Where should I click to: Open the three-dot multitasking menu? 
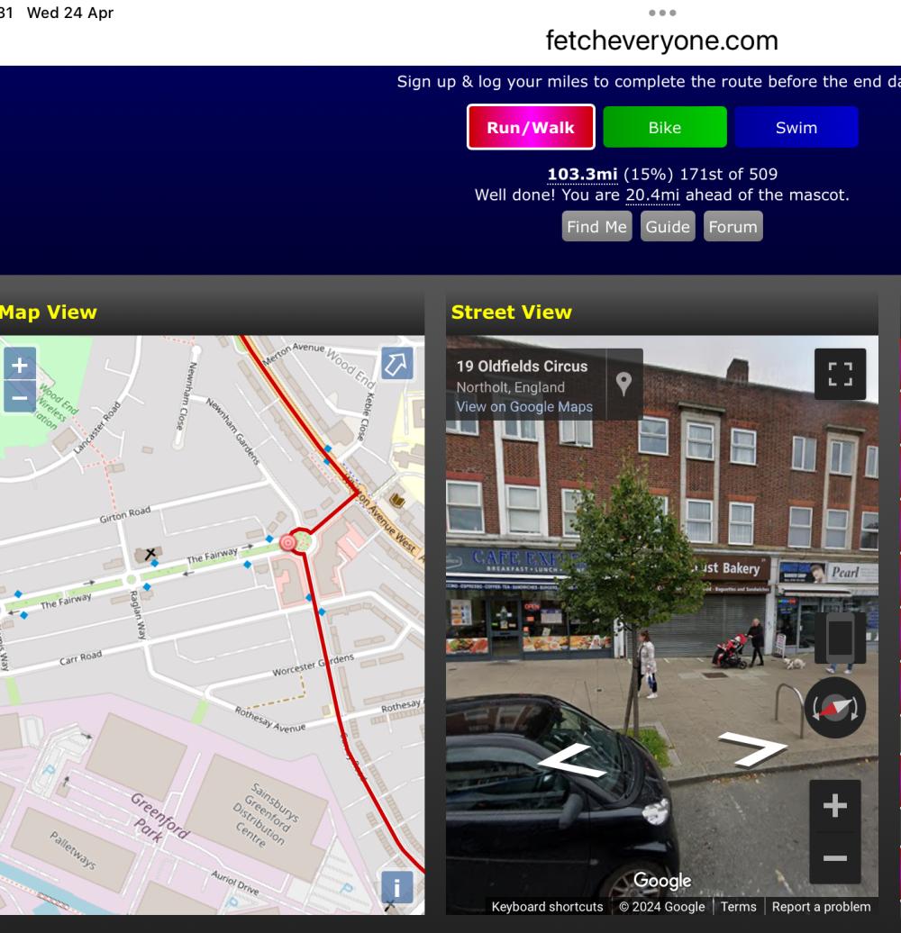tap(661, 13)
